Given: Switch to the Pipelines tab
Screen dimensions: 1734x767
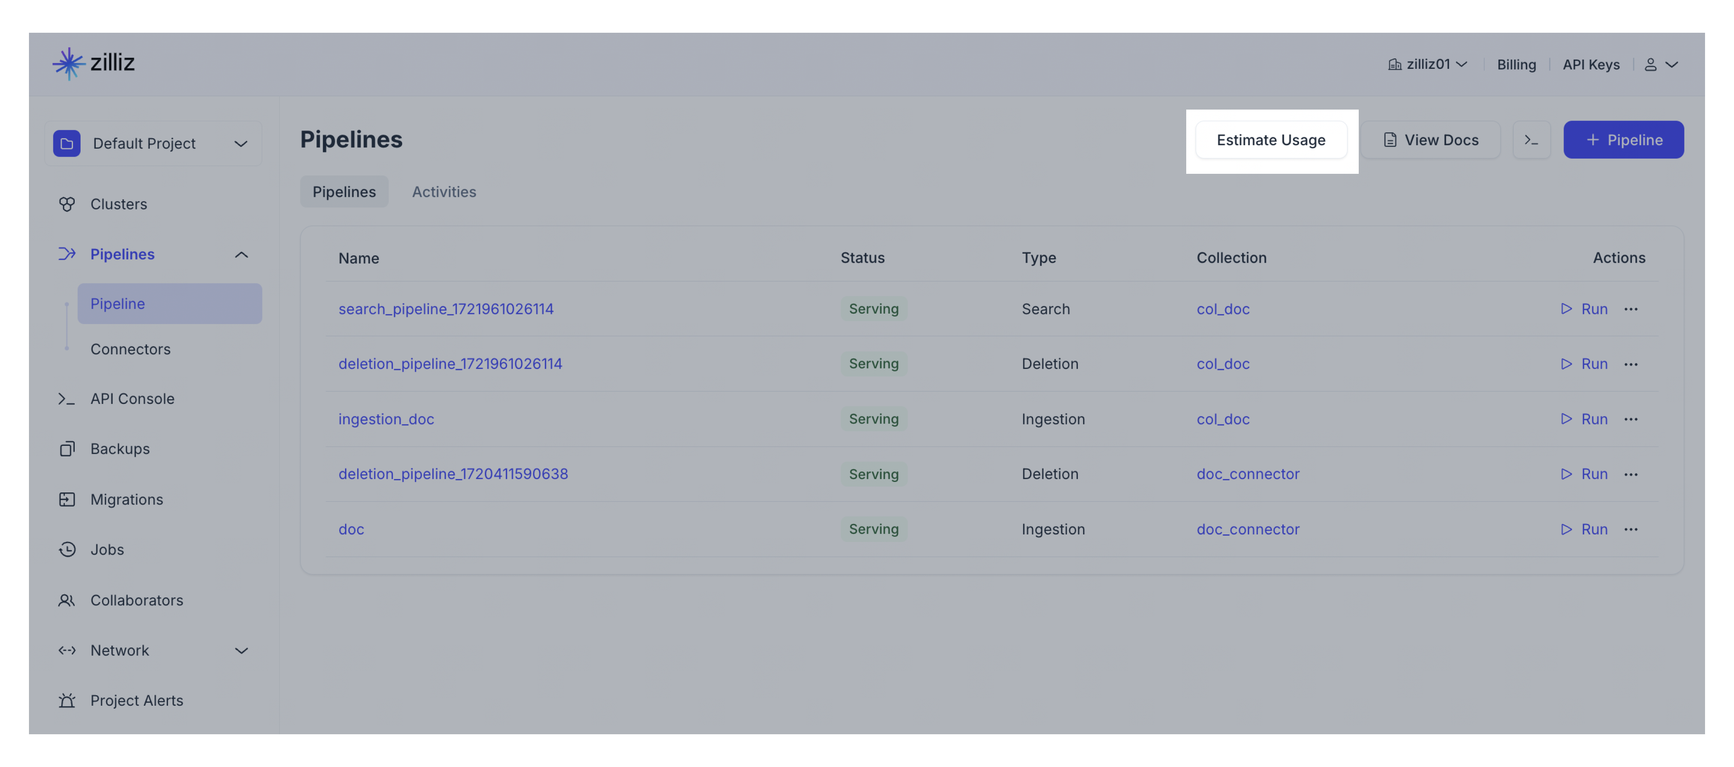Looking at the screenshot, I should pos(344,192).
